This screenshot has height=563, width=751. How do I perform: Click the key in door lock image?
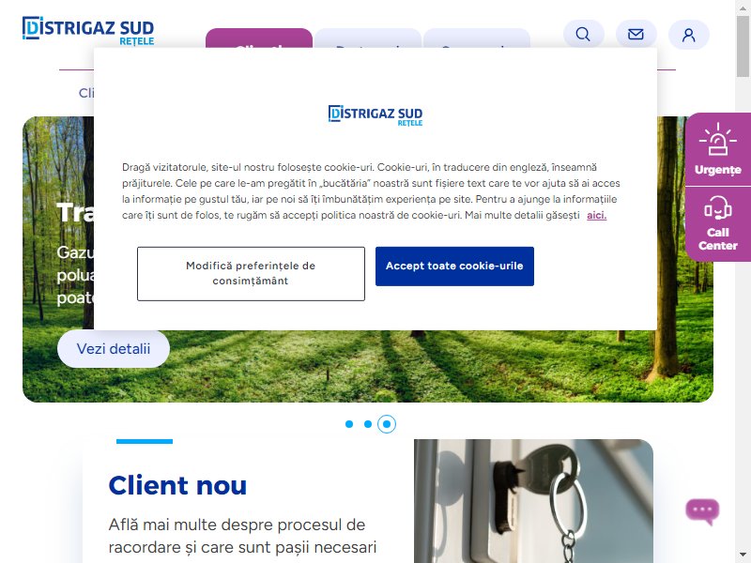(x=533, y=501)
